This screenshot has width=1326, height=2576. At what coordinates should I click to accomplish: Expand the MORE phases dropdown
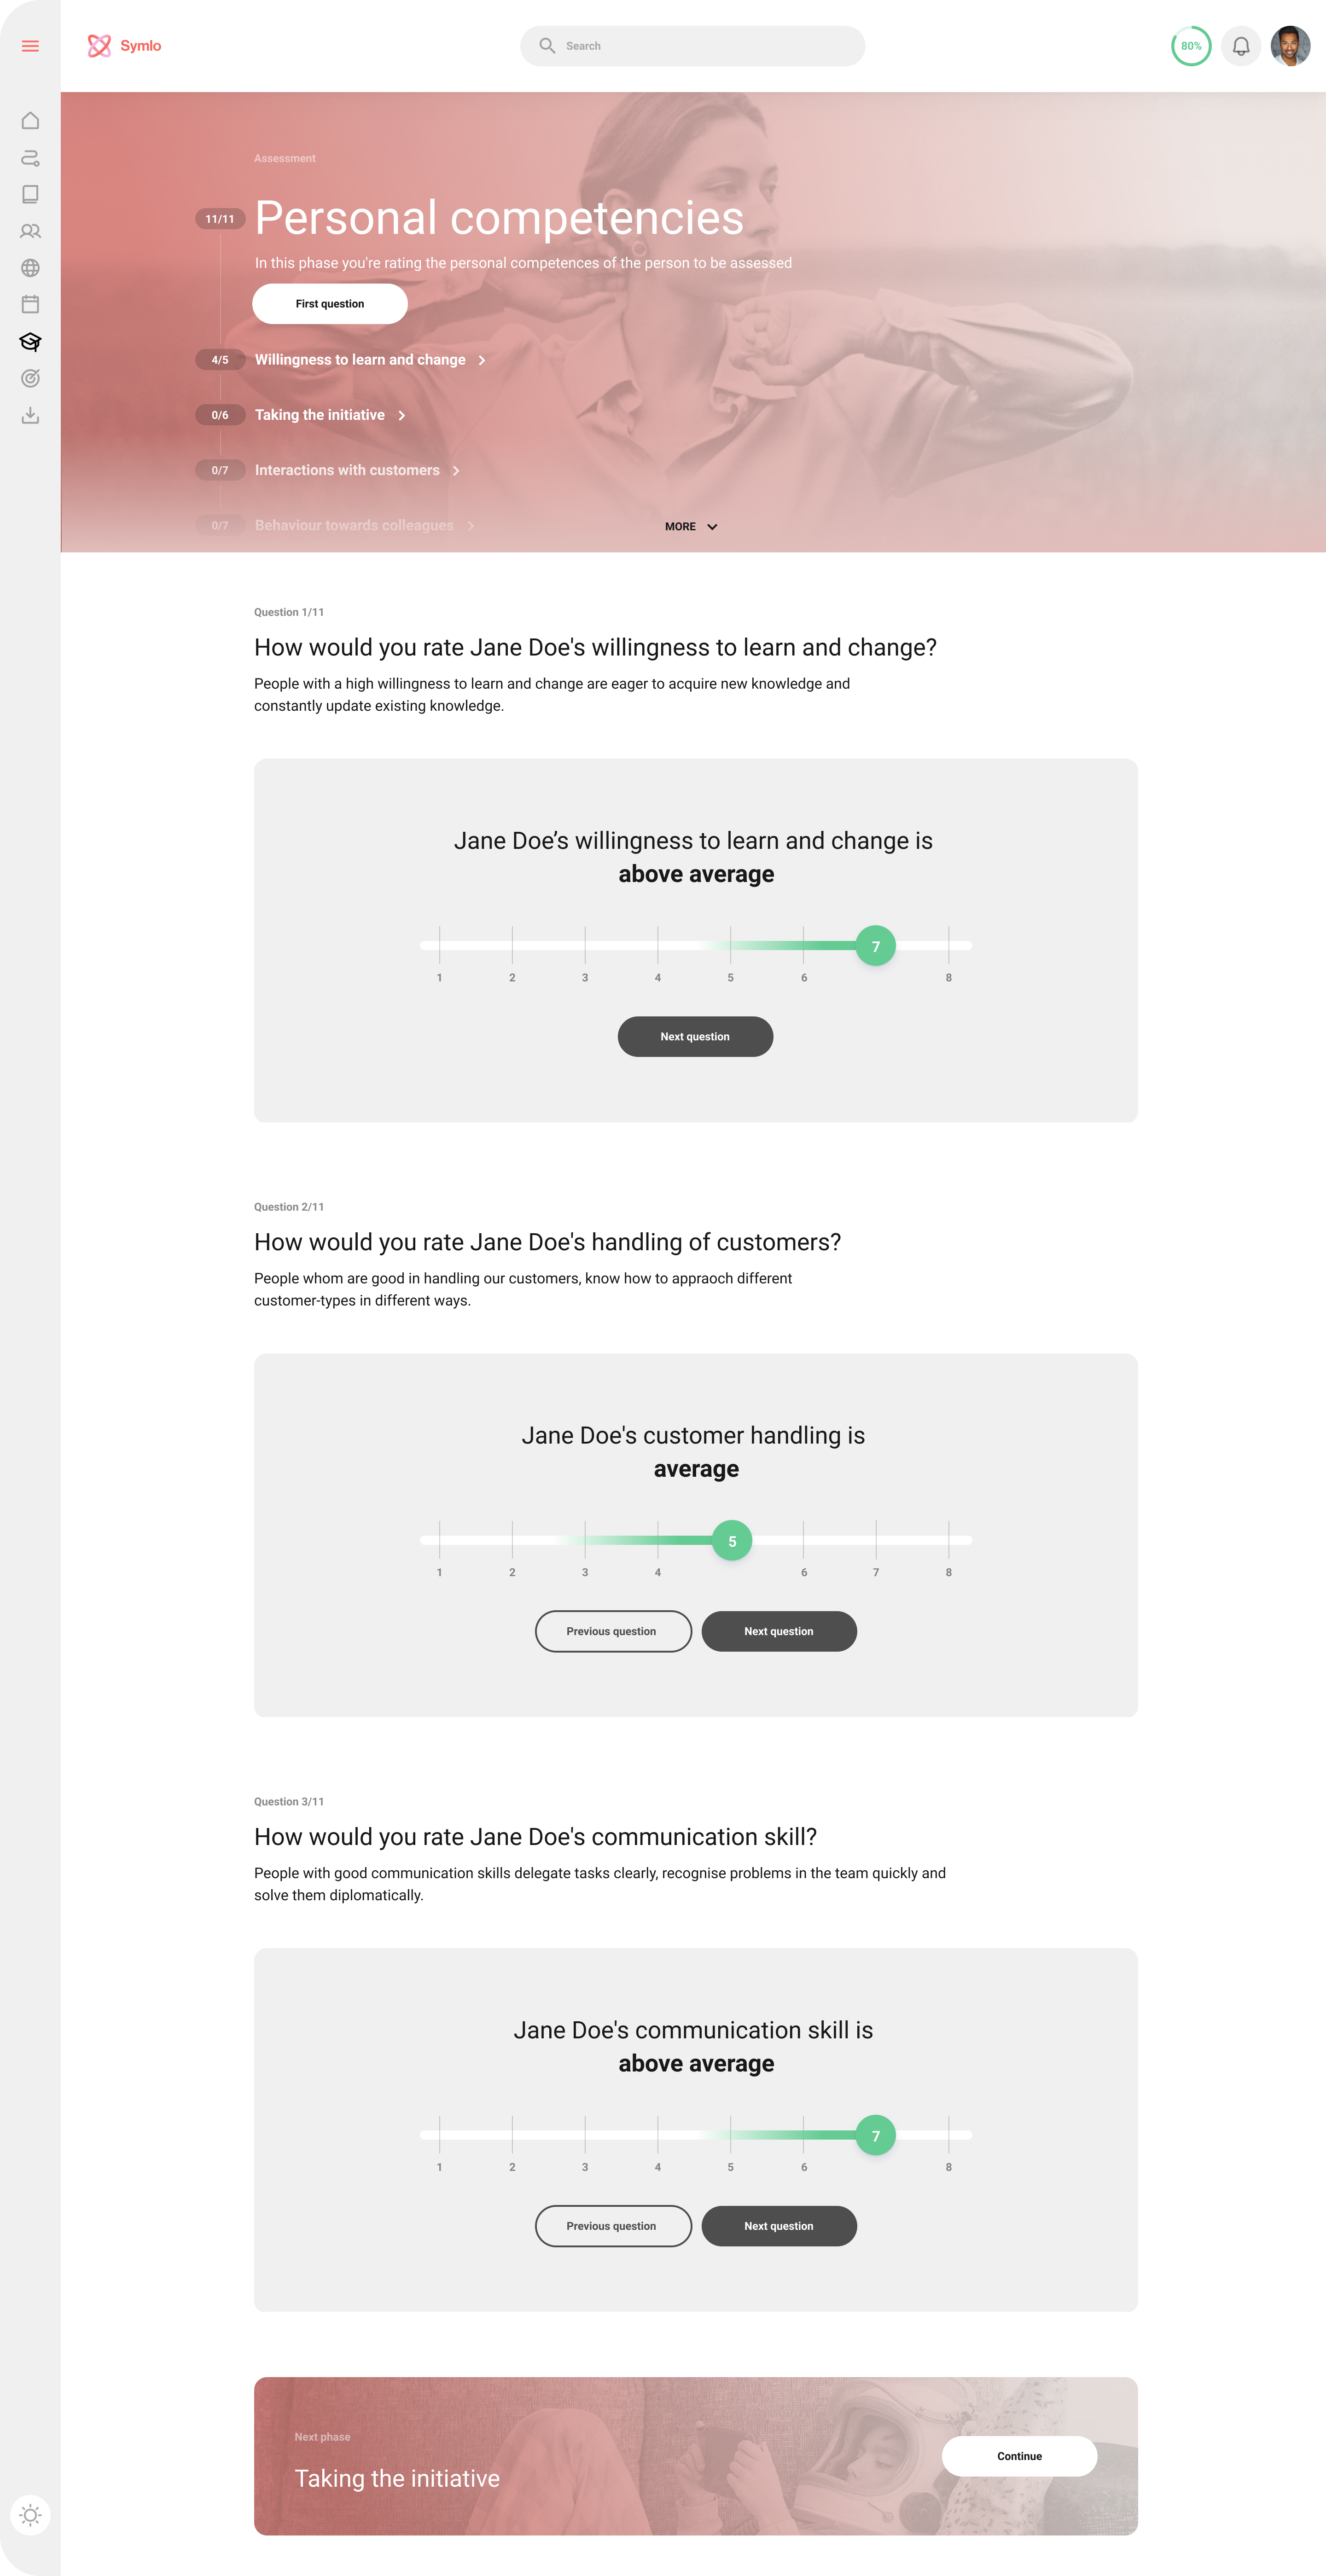[691, 527]
